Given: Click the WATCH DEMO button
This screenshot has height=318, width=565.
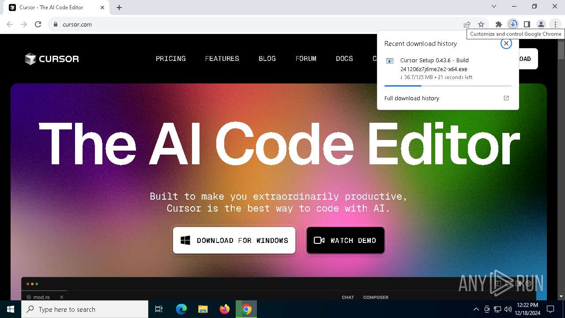Looking at the screenshot, I should pyautogui.click(x=345, y=240).
